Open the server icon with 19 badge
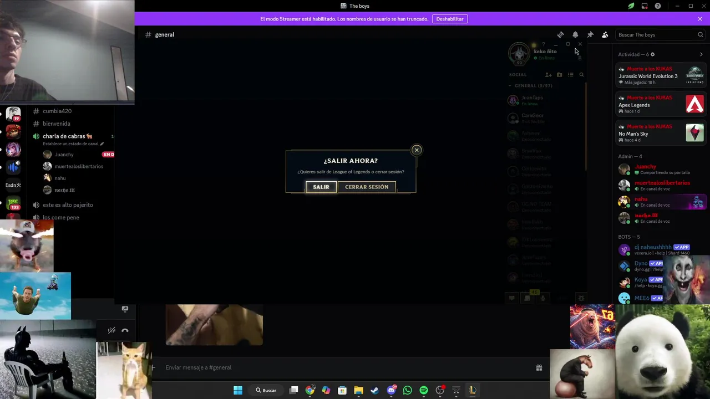 click(x=13, y=114)
